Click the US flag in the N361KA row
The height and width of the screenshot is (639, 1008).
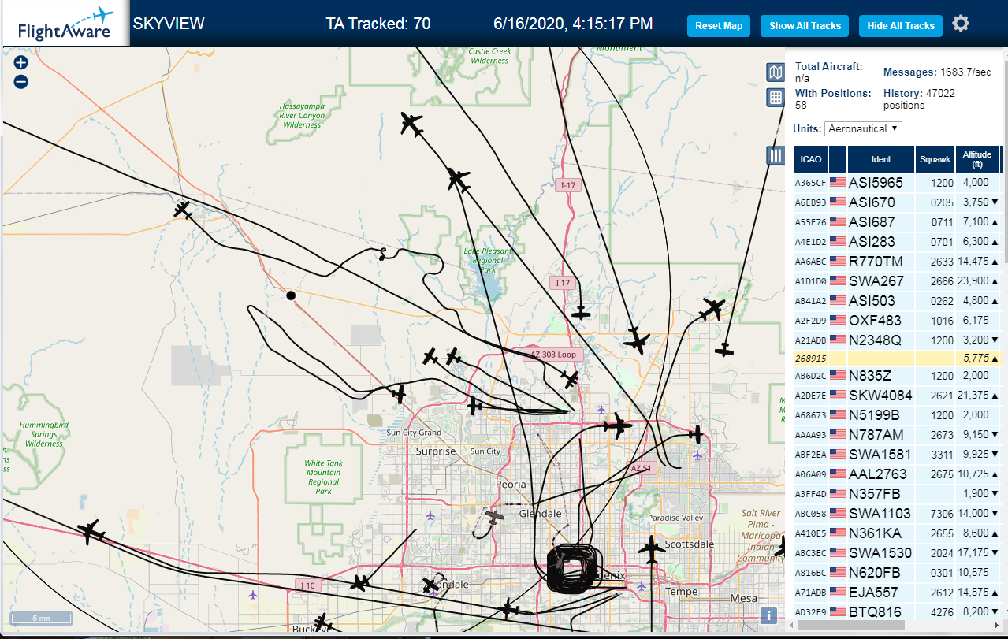coord(838,533)
